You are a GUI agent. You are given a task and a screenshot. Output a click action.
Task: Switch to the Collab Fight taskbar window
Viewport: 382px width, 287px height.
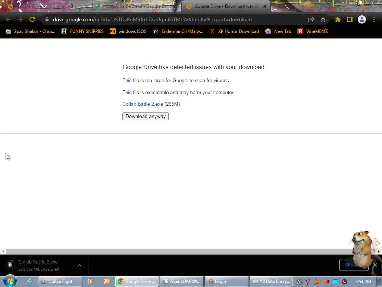click(x=60, y=281)
